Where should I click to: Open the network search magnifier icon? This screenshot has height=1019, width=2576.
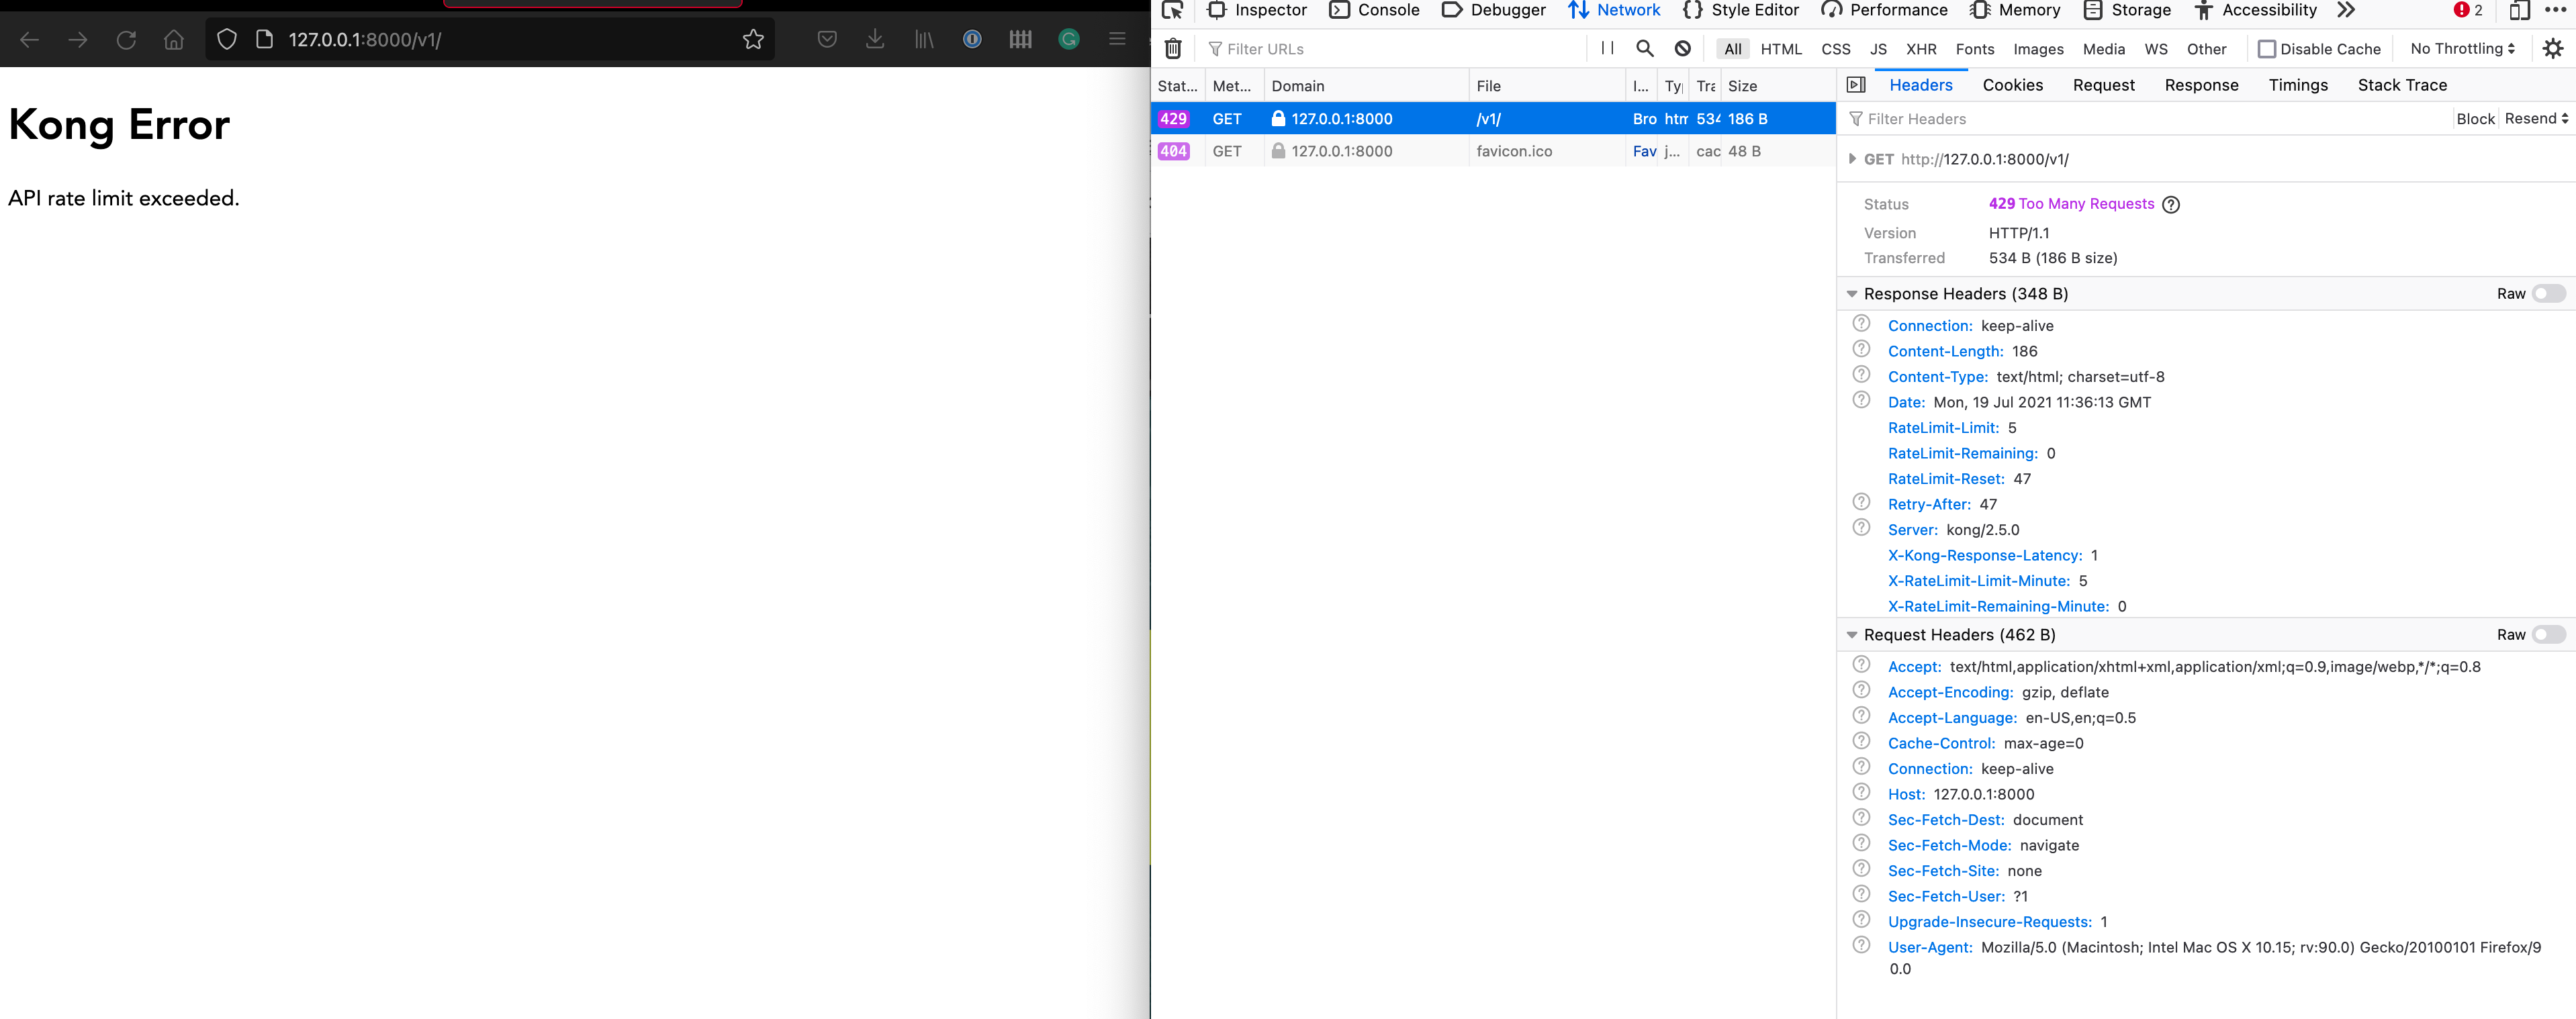click(1644, 48)
